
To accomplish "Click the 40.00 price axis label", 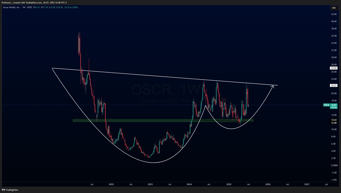I will (x=334, y=21).
